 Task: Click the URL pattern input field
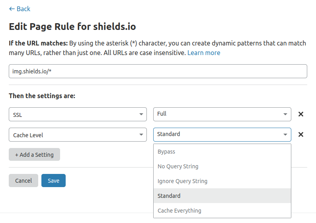(x=158, y=71)
